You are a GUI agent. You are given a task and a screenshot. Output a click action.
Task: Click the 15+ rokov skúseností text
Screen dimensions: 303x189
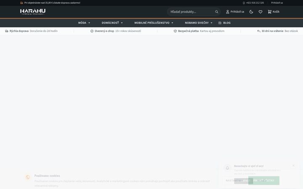(128, 31)
